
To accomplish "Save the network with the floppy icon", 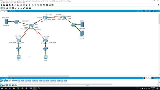I will click(x=7, y=5).
